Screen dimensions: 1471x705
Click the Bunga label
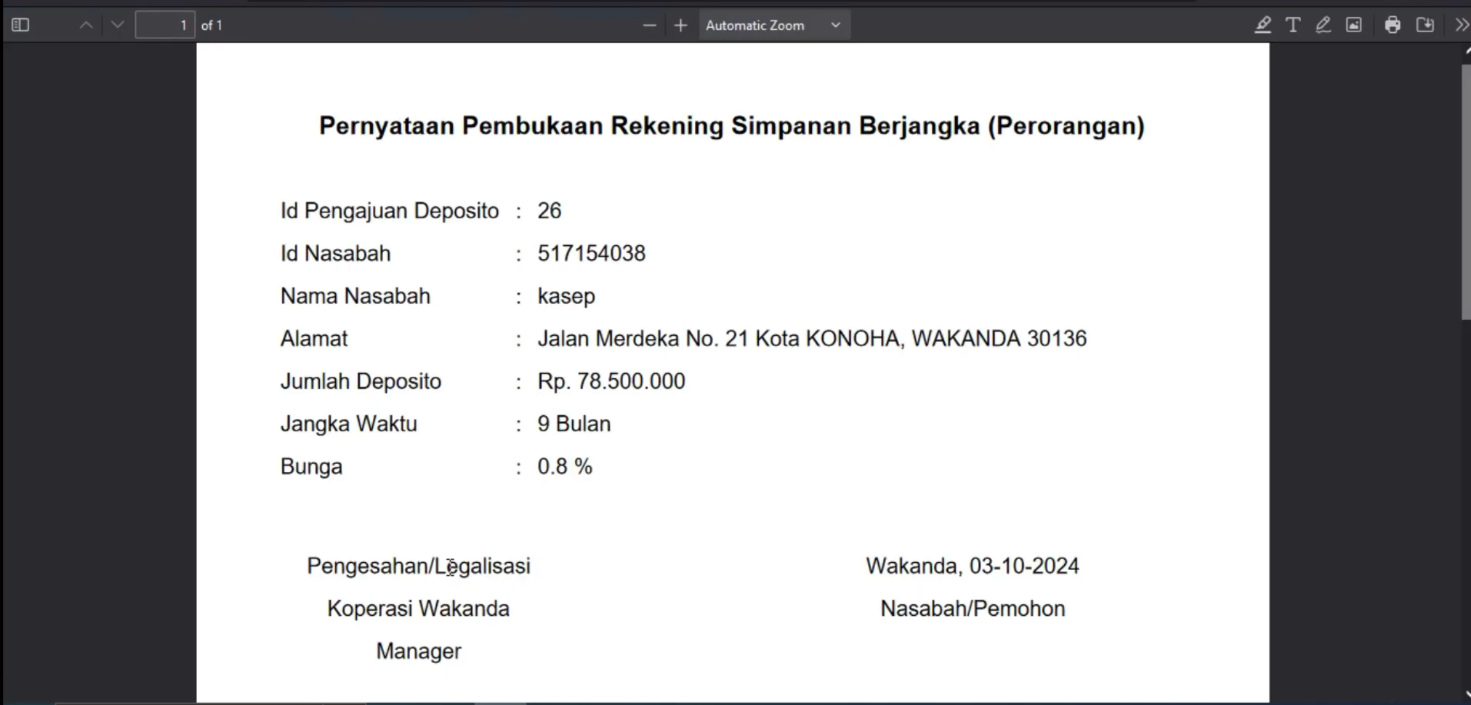point(311,467)
